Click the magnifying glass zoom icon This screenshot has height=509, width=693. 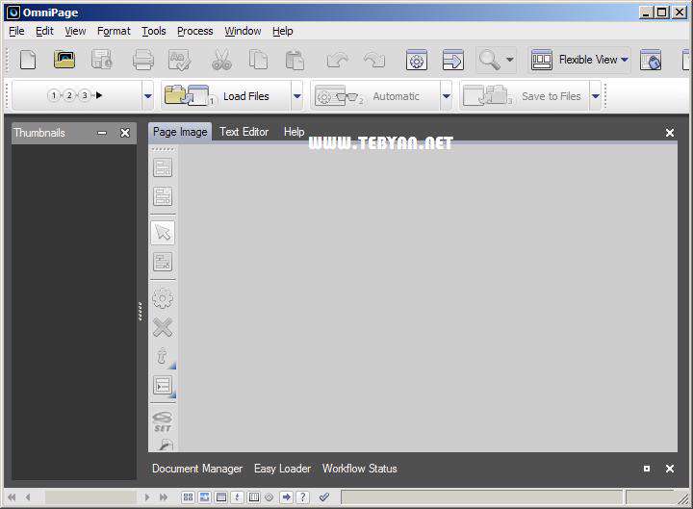tap(489, 60)
